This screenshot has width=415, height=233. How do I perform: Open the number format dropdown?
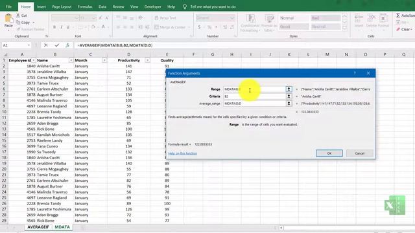232,18
